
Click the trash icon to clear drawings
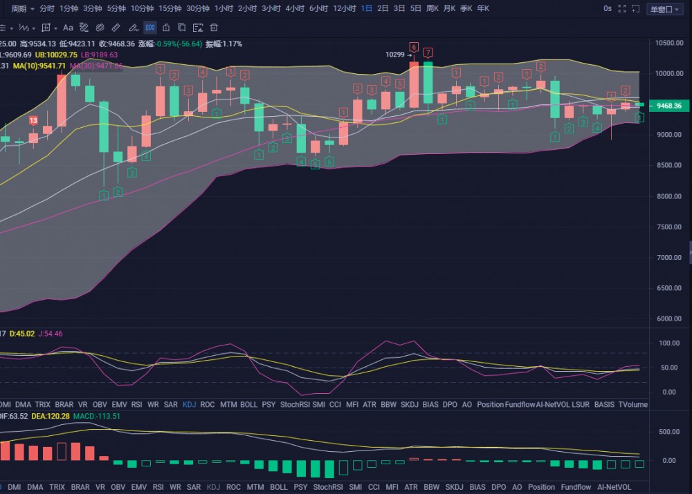pos(212,28)
